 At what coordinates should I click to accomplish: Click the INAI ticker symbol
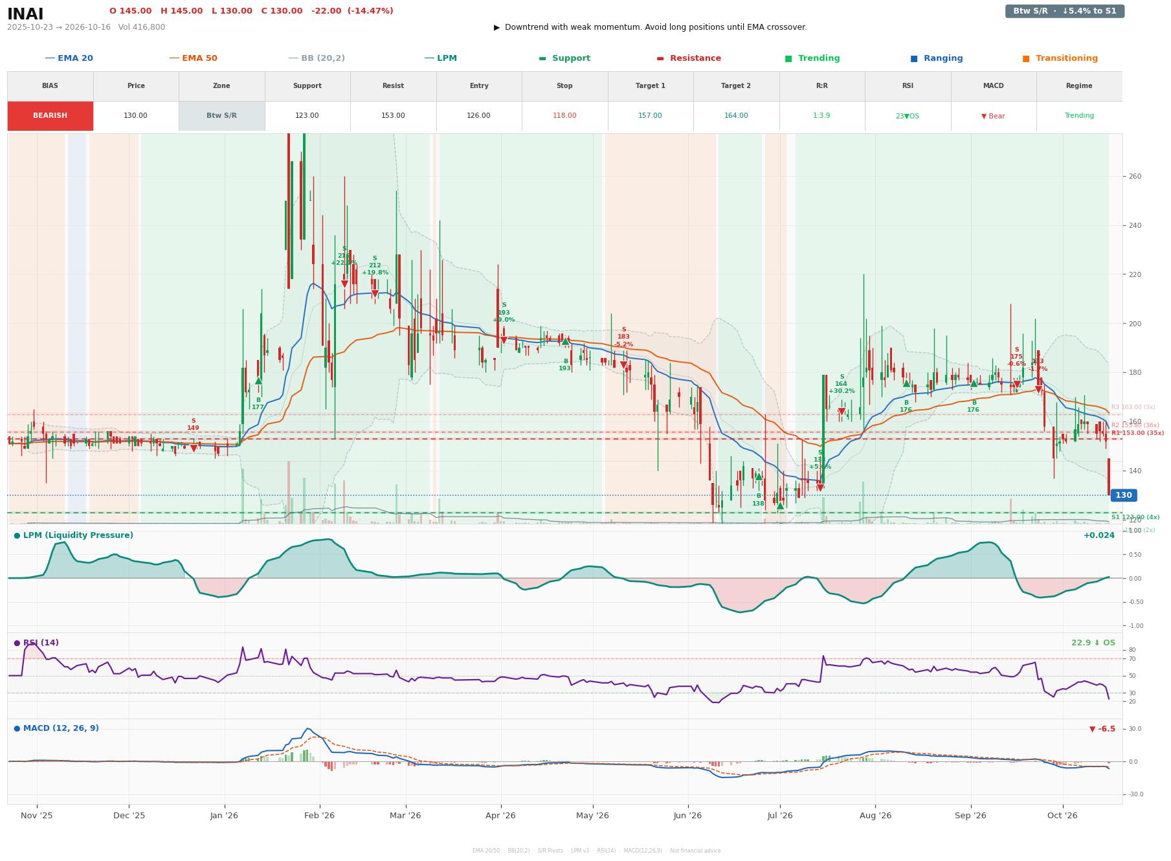point(25,14)
